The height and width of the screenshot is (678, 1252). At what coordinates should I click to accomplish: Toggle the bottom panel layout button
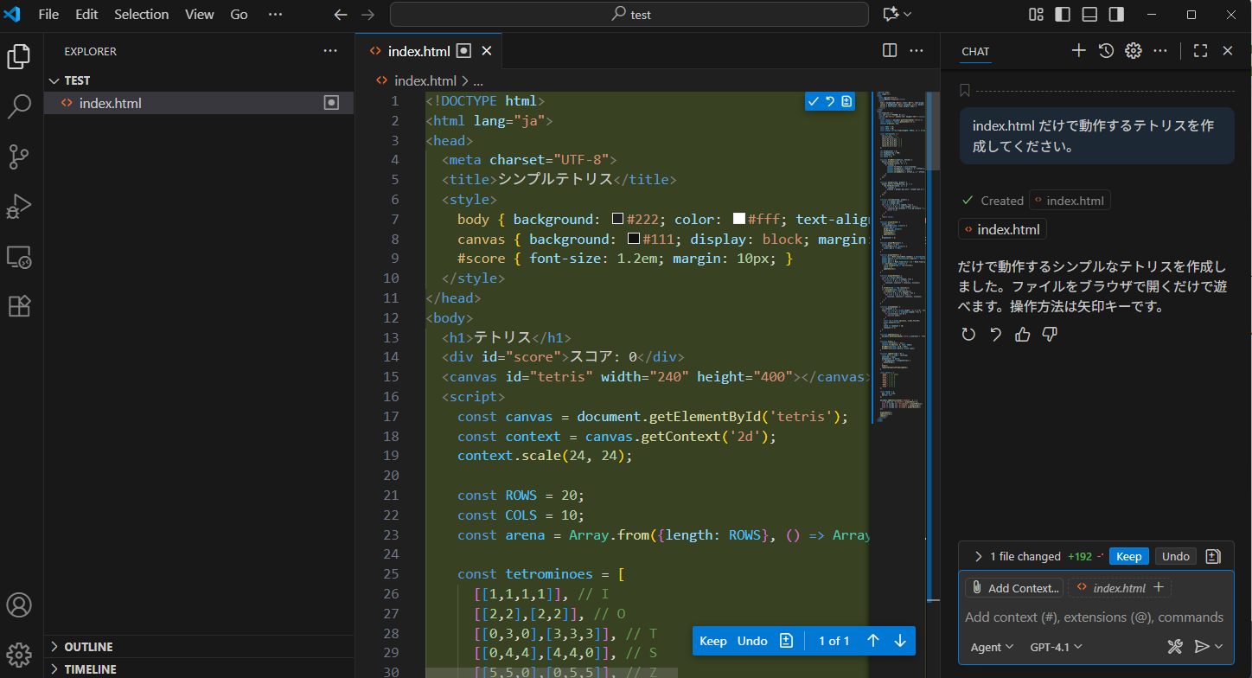[x=1089, y=15]
